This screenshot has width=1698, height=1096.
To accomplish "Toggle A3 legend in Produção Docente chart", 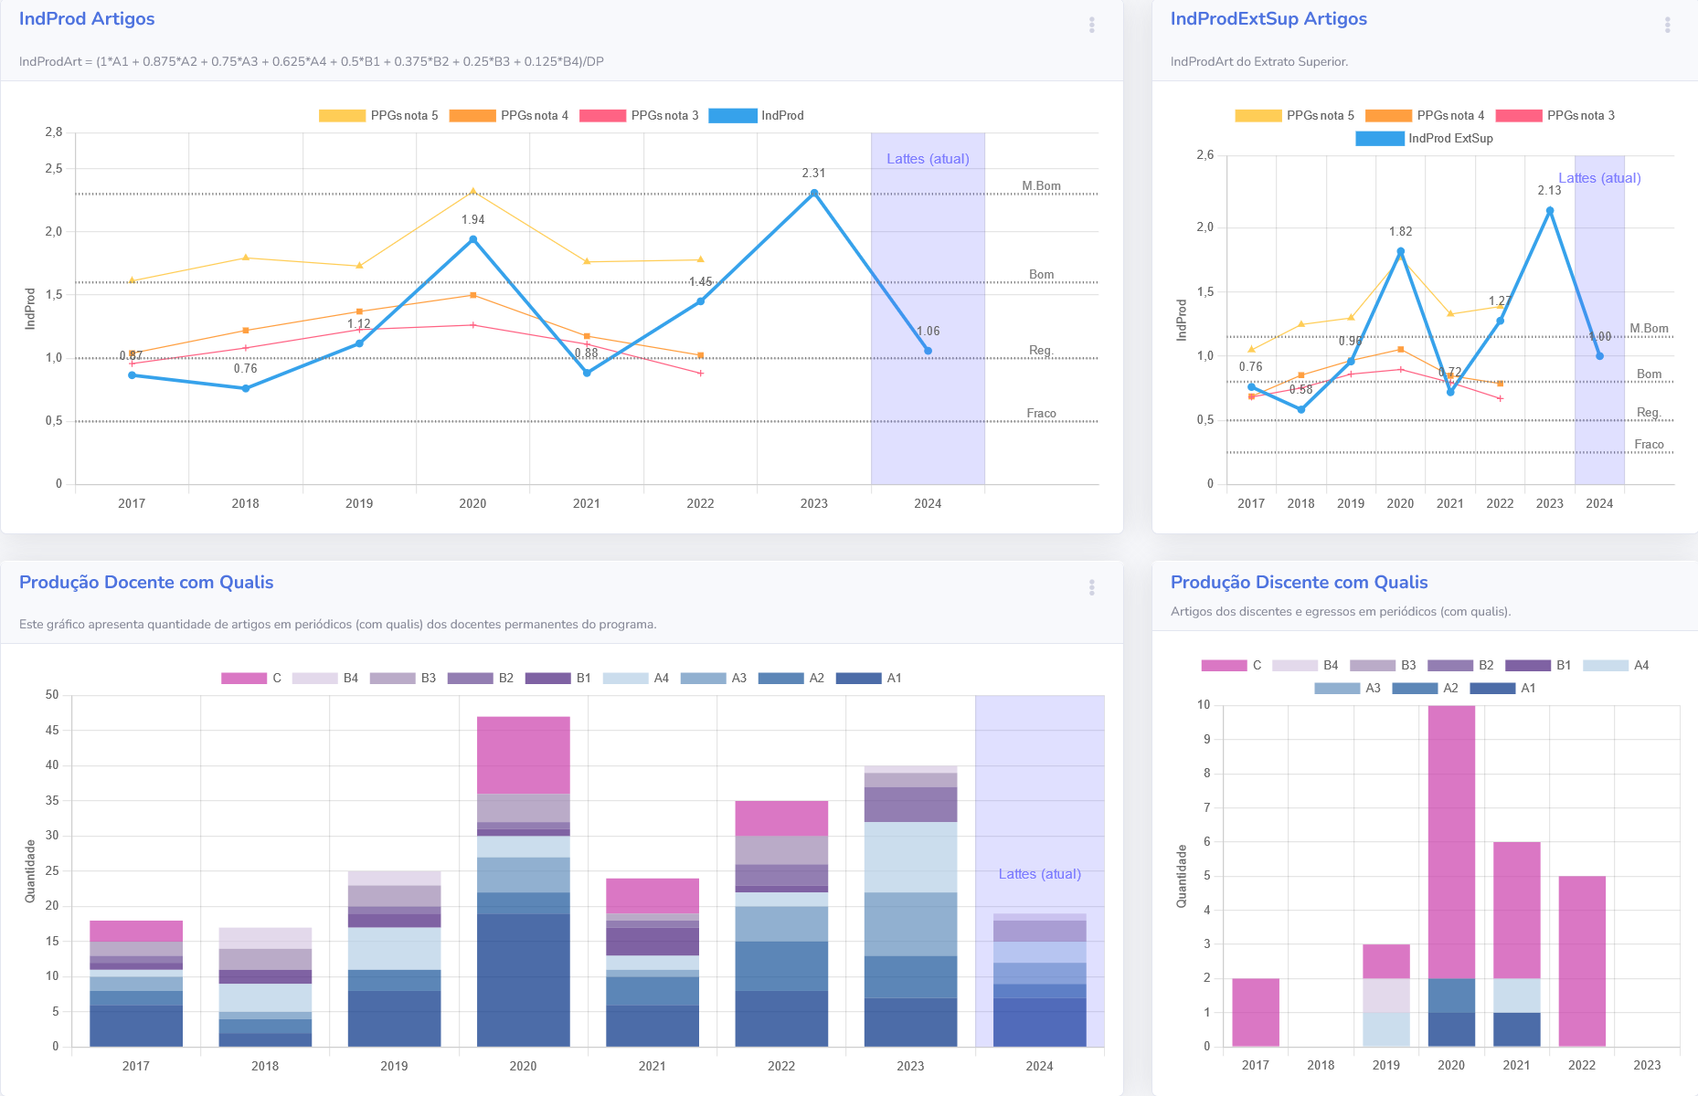I will pyautogui.click(x=714, y=678).
